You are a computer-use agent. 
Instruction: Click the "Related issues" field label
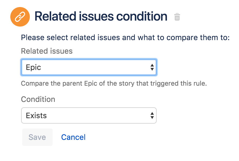pyautogui.click(x=47, y=51)
